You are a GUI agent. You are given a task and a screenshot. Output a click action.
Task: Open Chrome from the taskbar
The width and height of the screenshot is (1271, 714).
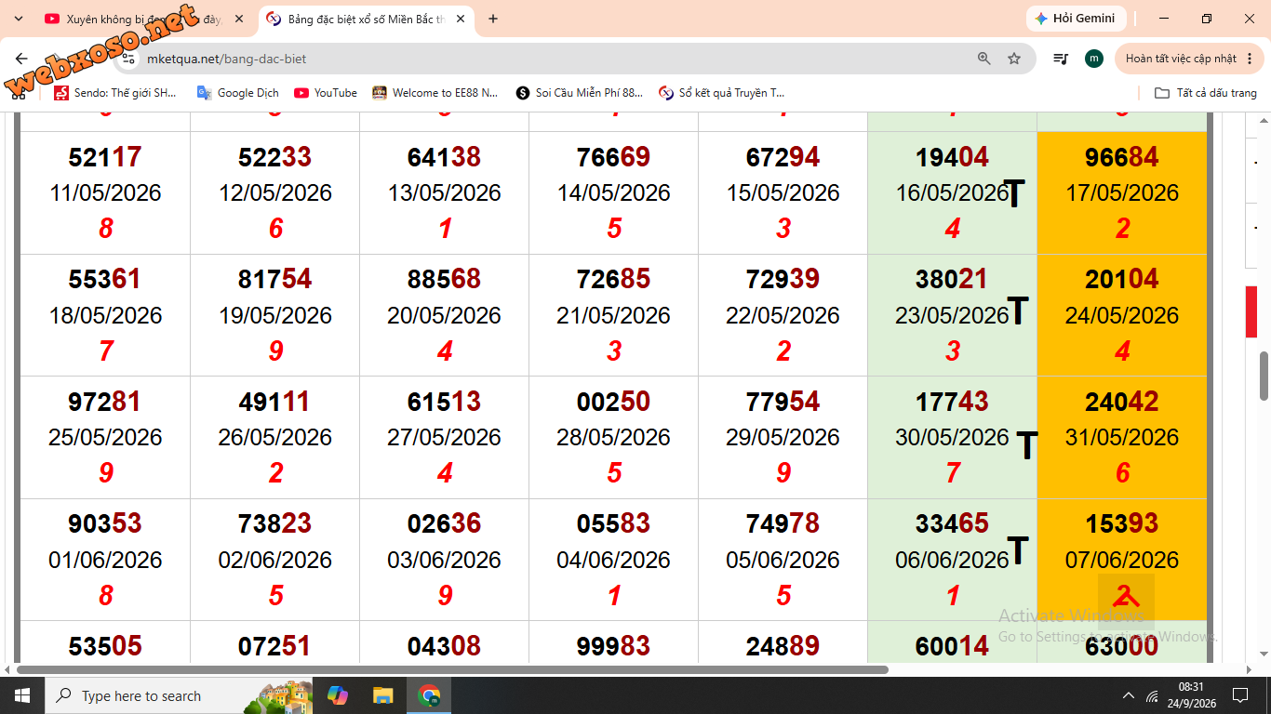[429, 695]
